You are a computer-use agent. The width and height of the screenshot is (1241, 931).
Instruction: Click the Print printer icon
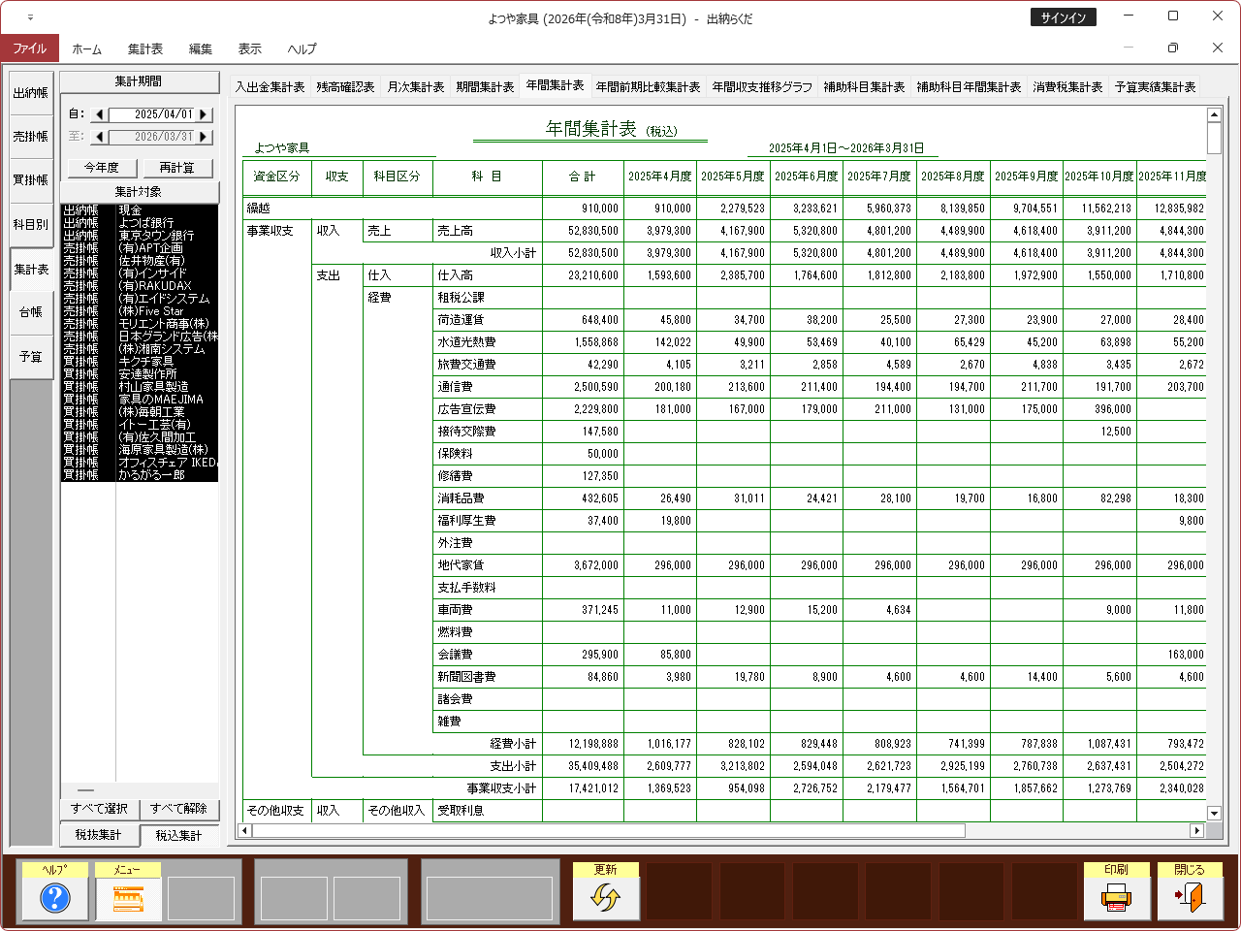[x=1116, y=898]
